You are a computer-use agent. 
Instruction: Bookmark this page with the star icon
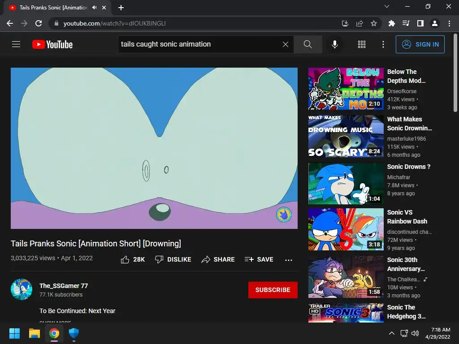tap(374, 23)
